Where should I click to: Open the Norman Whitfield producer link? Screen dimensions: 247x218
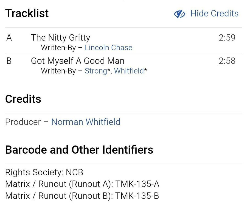coord(86,122)
